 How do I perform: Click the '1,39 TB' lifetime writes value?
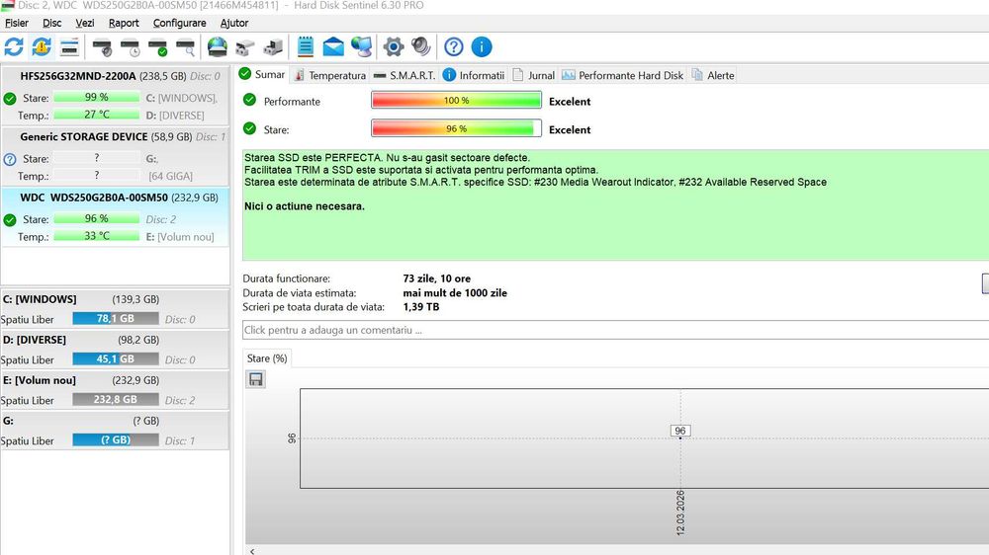[x=420, y=307]
